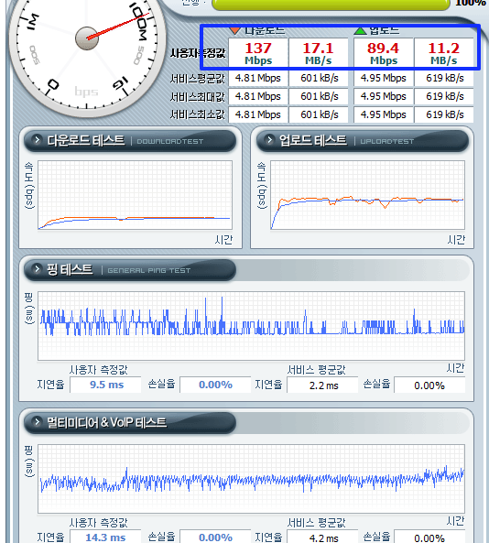Expand the 다운로드 테스트 section header

[130, 141]
